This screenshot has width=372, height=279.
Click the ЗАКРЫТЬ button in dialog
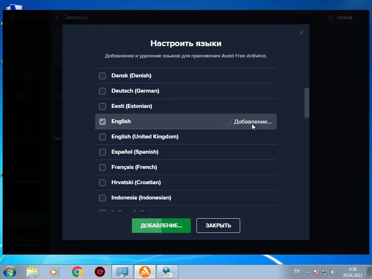pos(218,225)
